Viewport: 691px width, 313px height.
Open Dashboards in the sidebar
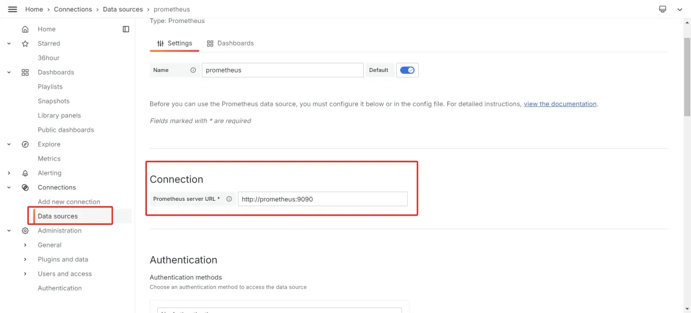point(56,72)
